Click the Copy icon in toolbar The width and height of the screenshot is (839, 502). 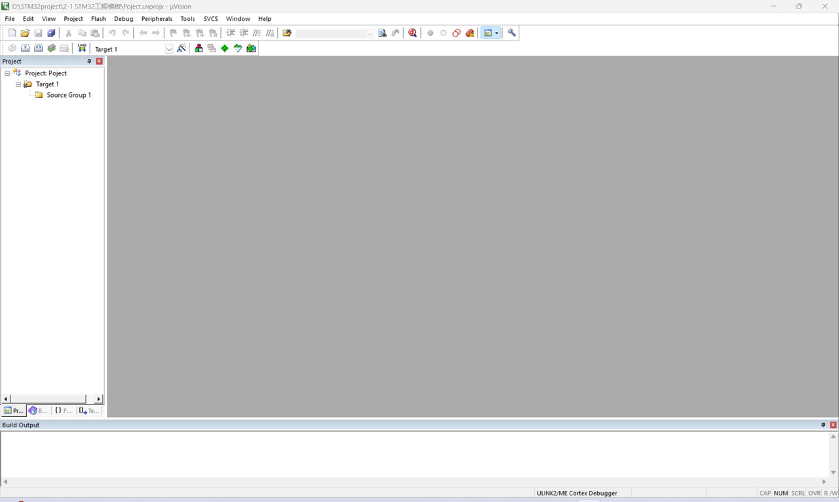(x=82, y=33)
